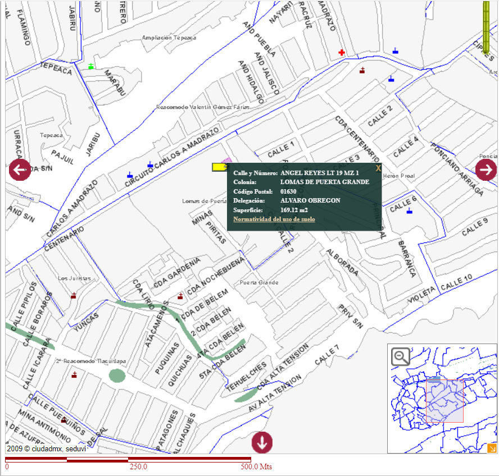The height and width of the screenshot is (476, 499).
Task: Click the Ampliación Tepeaca label
Action: [169, 38]
